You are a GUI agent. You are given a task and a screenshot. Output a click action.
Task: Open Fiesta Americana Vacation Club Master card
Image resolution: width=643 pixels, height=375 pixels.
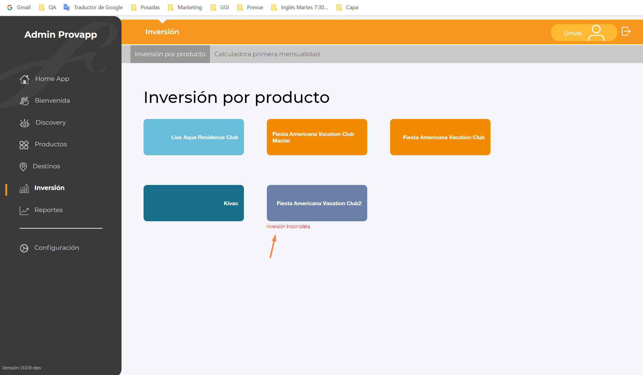point(317,137)
